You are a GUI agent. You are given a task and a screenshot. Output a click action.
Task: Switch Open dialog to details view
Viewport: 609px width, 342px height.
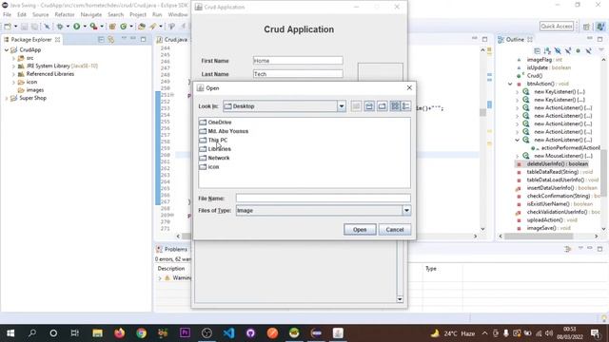[x=406, y=106]
